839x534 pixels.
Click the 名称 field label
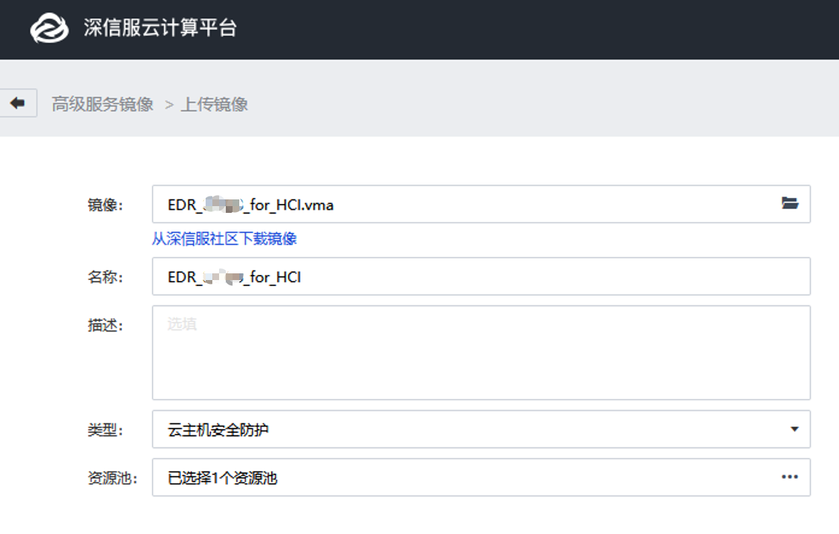(x=105, y=277)
